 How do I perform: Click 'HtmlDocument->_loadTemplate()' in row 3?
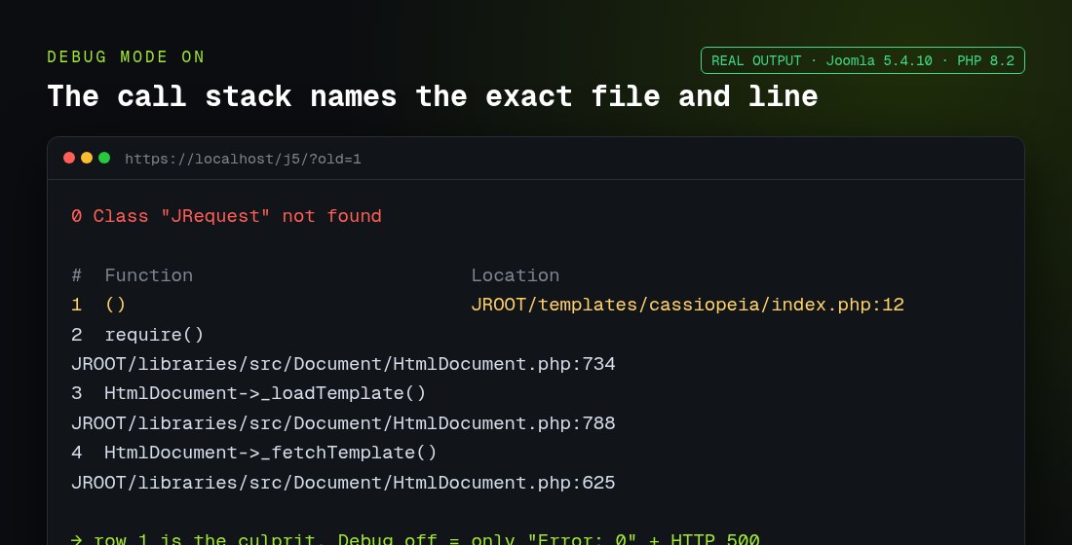coord(265,393)
